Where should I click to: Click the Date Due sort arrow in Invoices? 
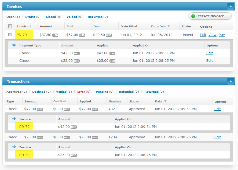pos(169,26)
